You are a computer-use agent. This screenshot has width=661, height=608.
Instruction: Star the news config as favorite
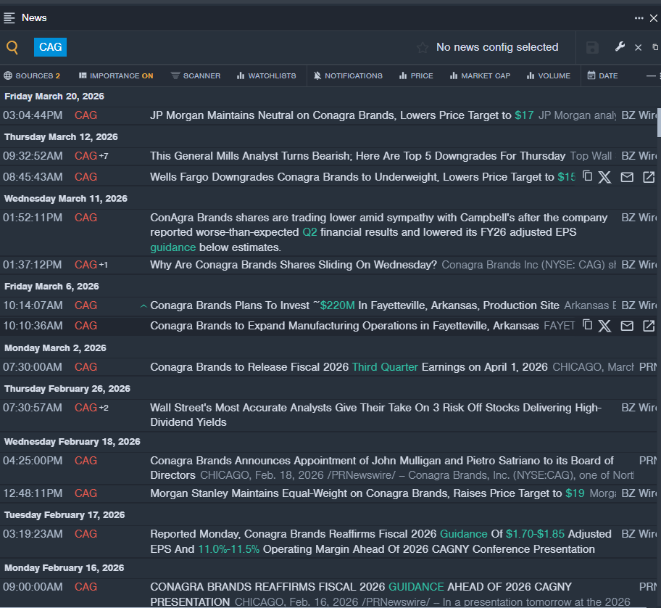[423, 48]
